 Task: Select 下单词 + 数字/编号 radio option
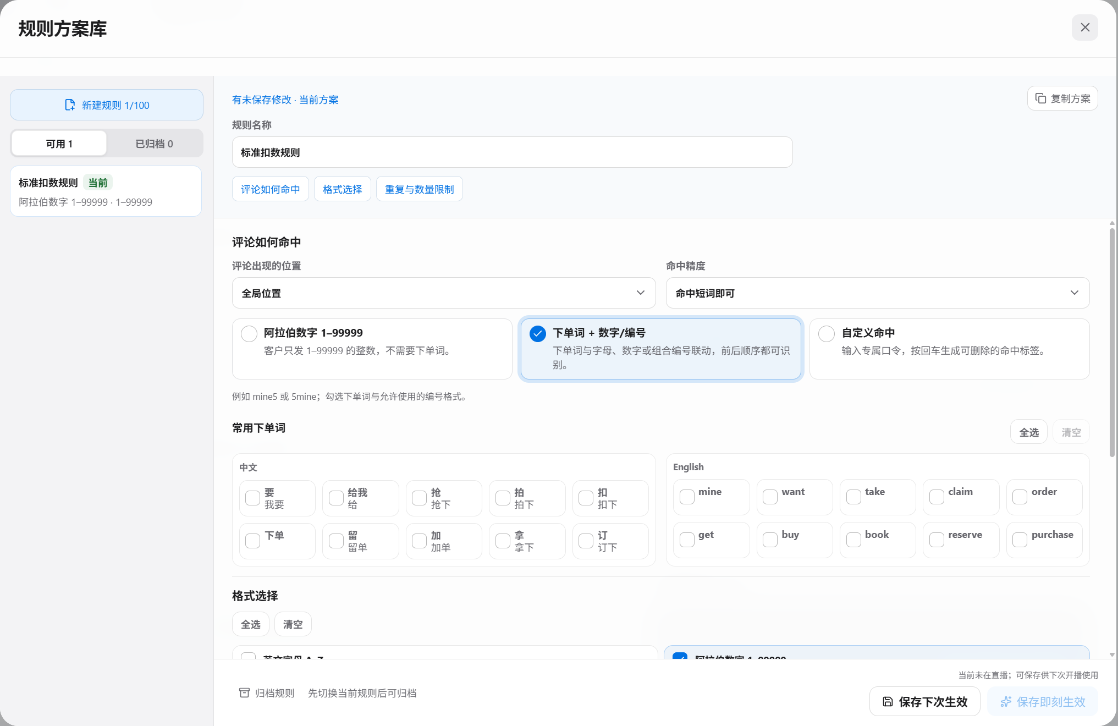[538, 333]
